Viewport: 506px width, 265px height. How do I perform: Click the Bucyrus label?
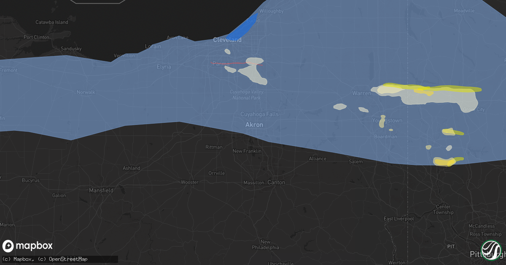tap(32, 180)
